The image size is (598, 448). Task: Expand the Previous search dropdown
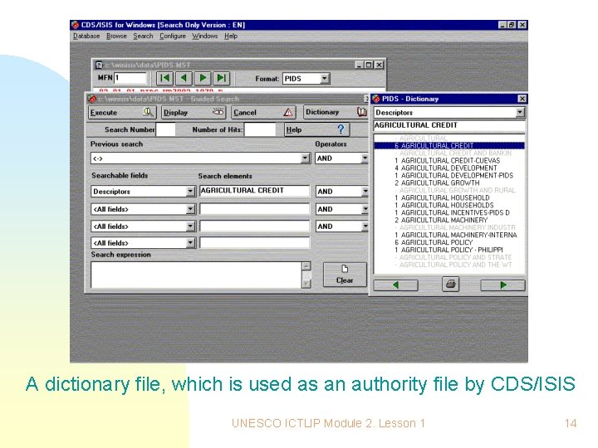305,158
